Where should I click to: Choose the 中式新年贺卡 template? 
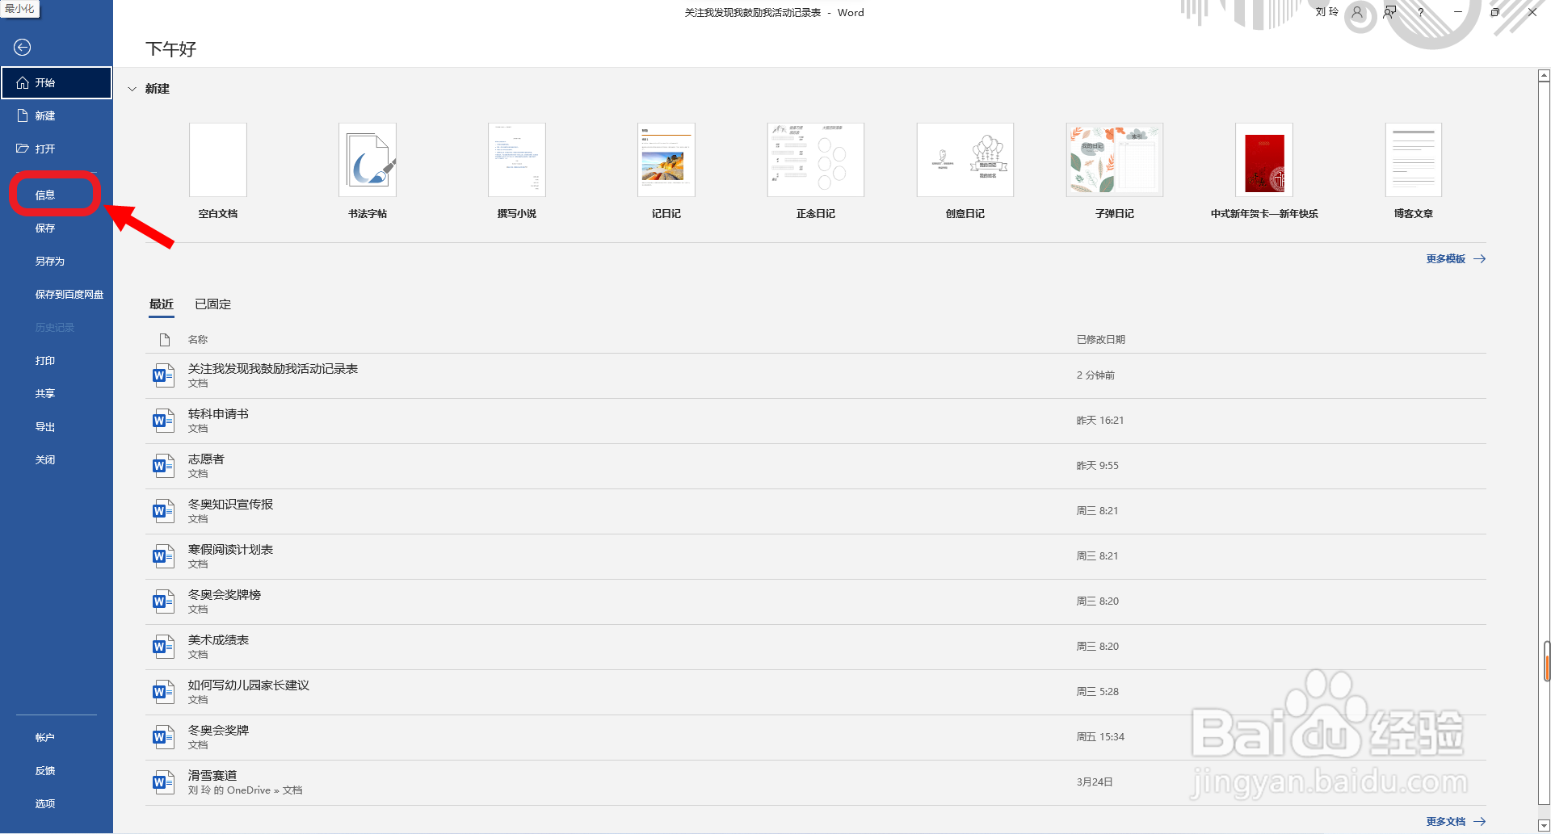click(1264, 160)
